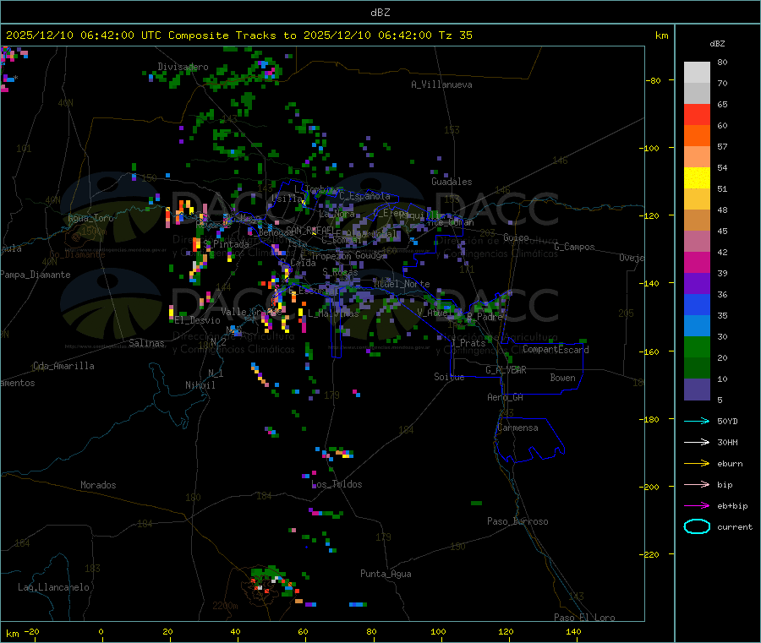Viewport: 761px width, 643px height.
Task: Click the 'dBZ' heading above the color scale
Action: pos(717,44)
